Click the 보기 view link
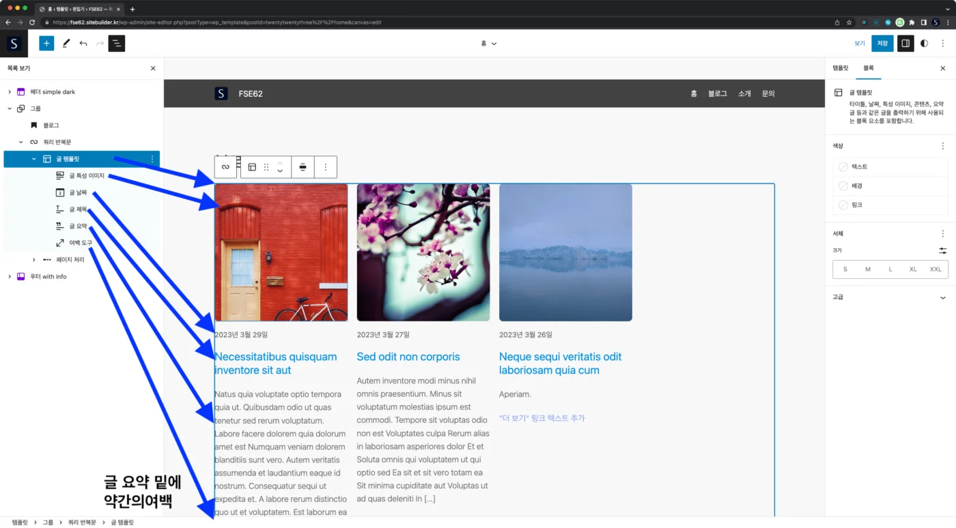Screen dimensions: 956x528 pos(860,43)
